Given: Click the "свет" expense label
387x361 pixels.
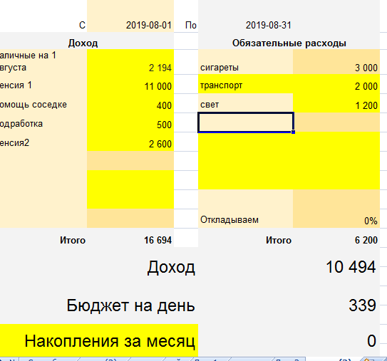Looking at the screenshot, I should click(x=210, y=105).
